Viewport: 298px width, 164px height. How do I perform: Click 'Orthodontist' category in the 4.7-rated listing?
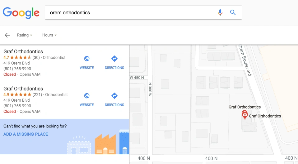pyautogui.click(x=54, y=57)
